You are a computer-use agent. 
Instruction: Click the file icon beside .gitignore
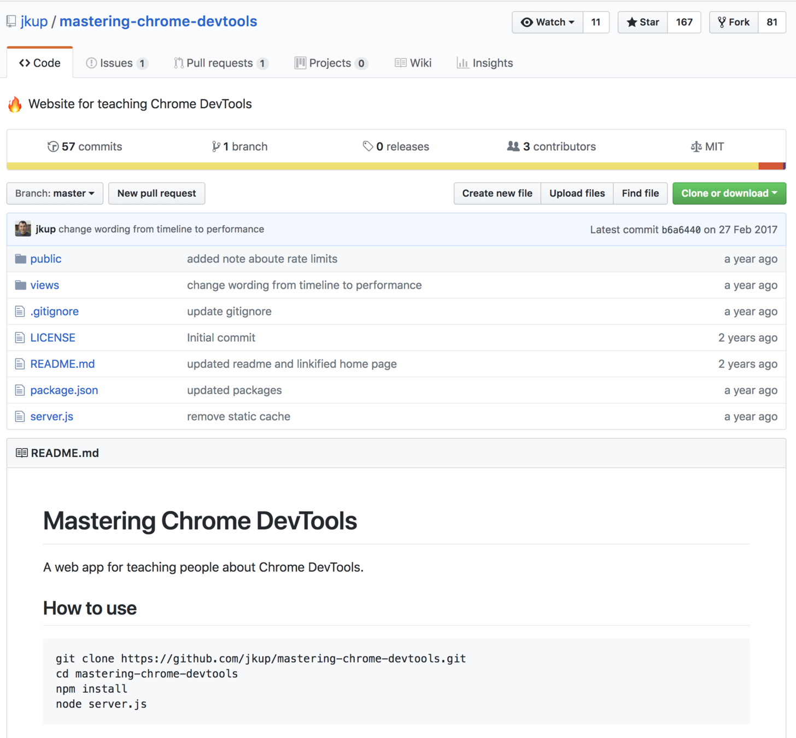20,311
